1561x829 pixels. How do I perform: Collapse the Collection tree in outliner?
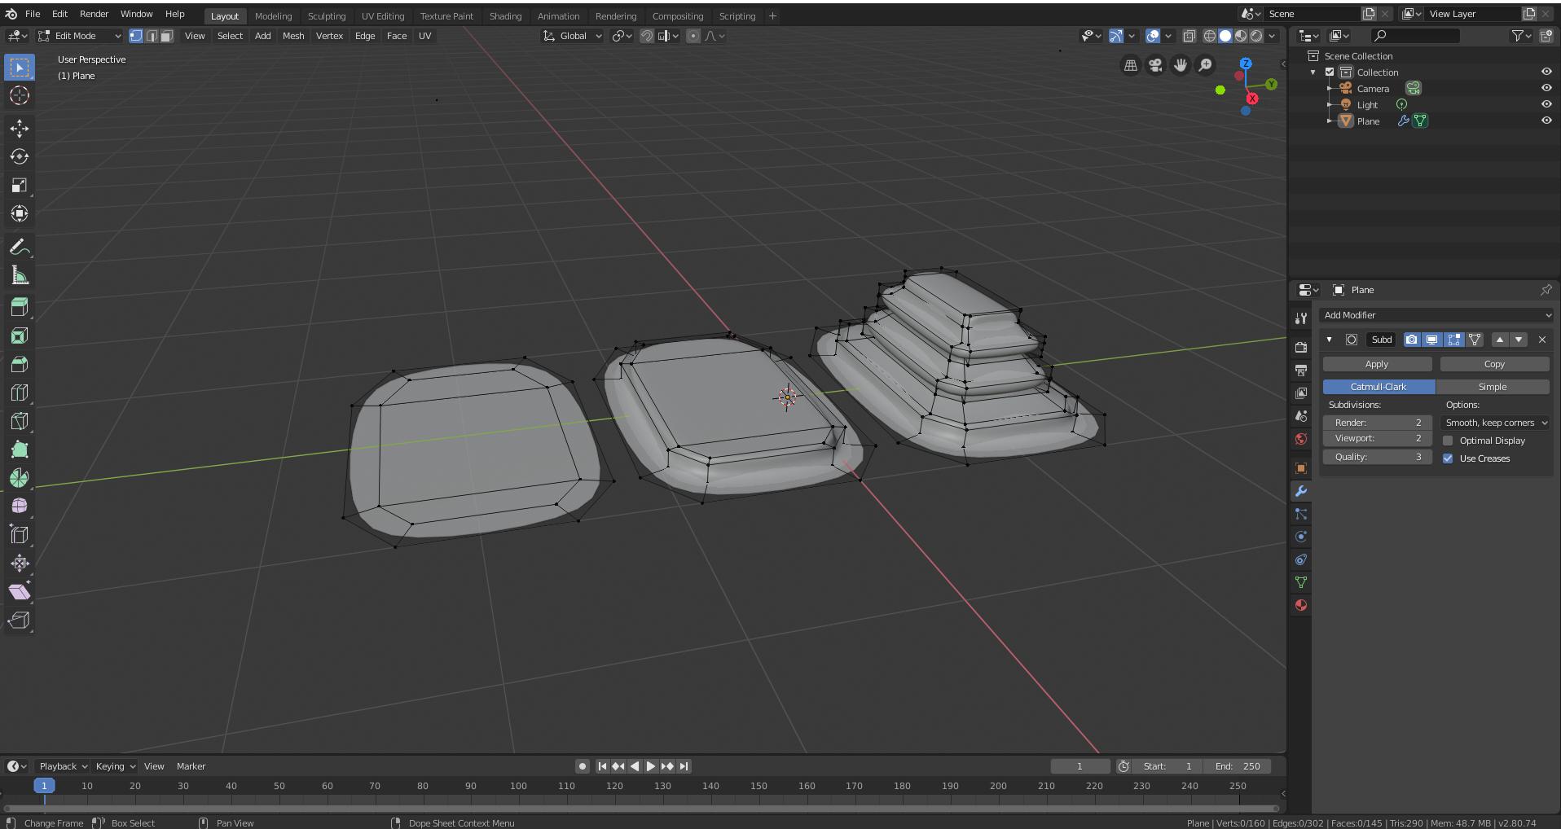tap(1313, 72)
